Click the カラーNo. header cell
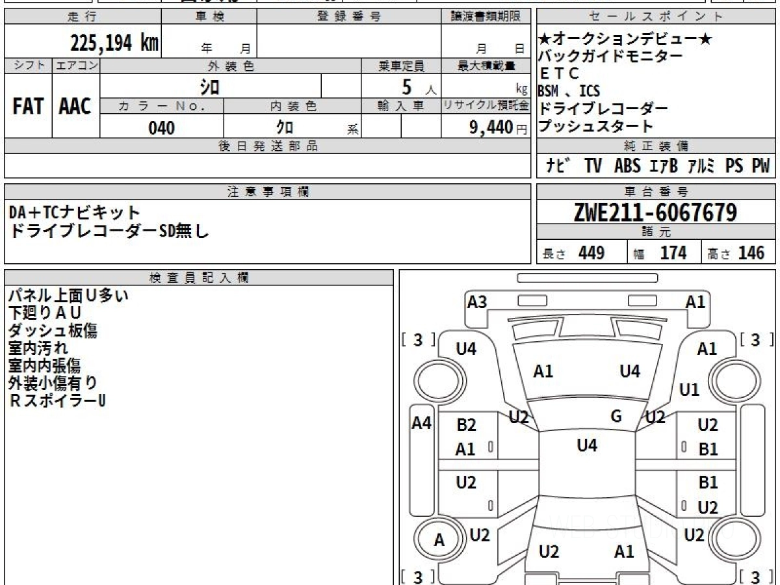Image resolution: width=780 pixels, height=585 pixels. [x=162, y=106]
